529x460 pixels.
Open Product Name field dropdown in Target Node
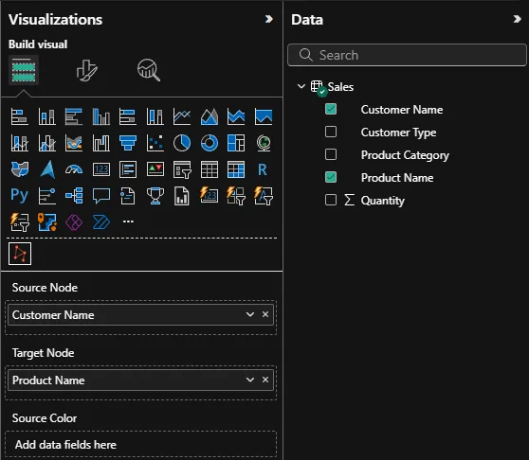pyautogui.click(x=250, y=380)
